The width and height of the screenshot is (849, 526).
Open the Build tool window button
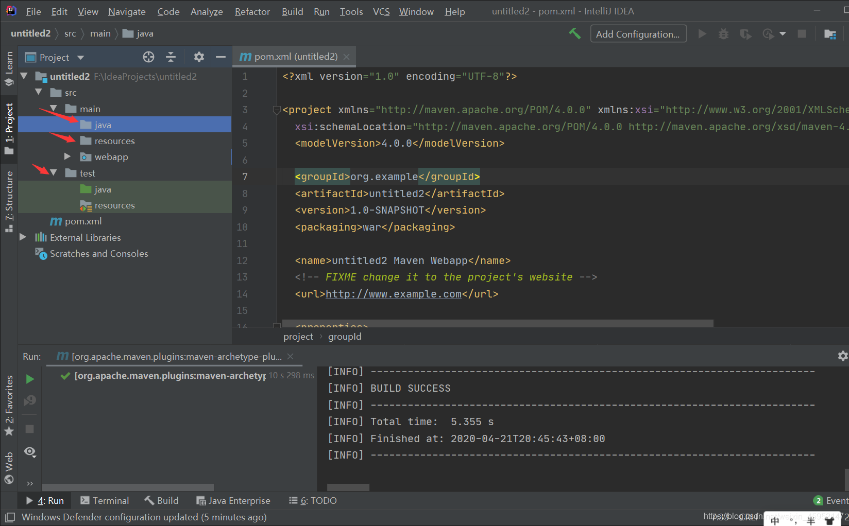click(161, 500)
